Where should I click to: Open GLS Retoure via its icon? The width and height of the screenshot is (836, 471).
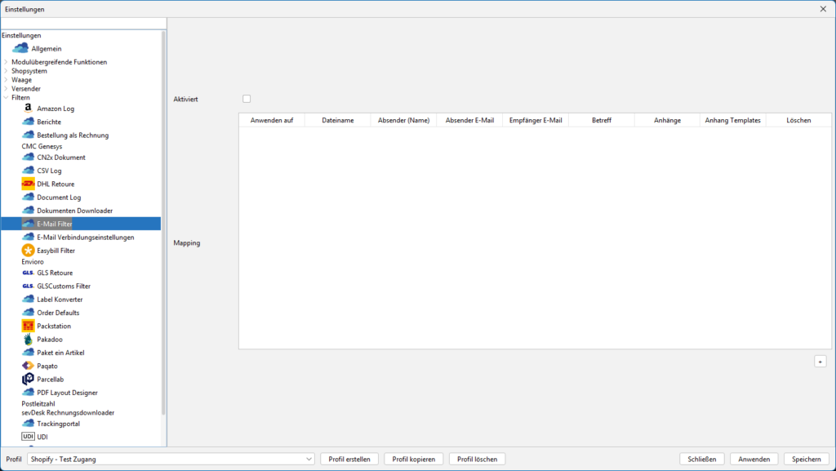28,273
